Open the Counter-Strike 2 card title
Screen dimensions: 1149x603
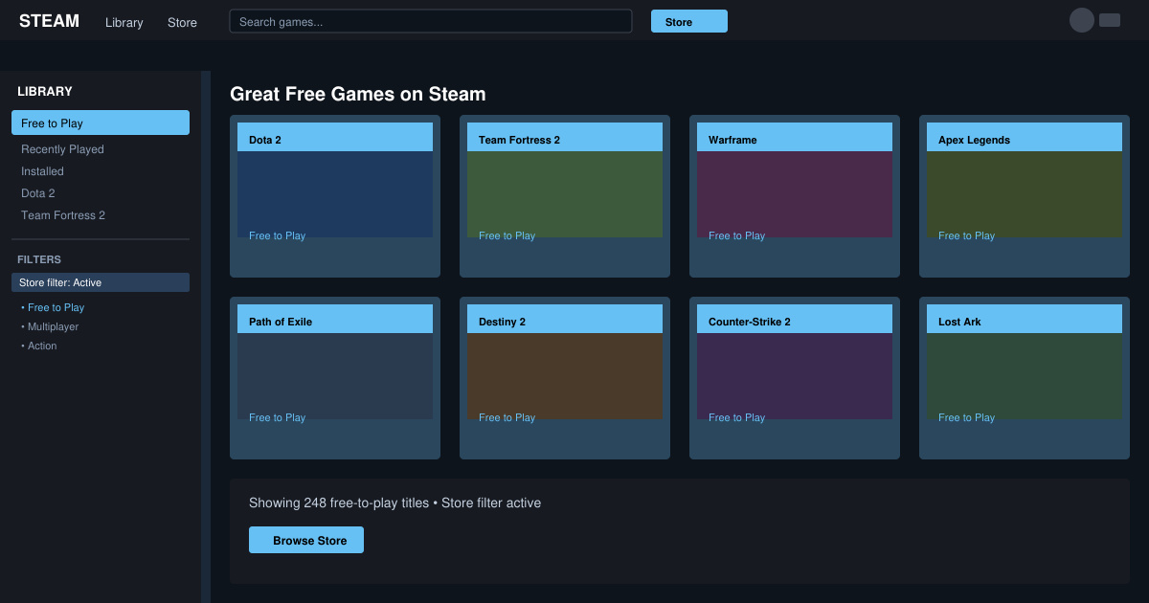click(795, 319)
